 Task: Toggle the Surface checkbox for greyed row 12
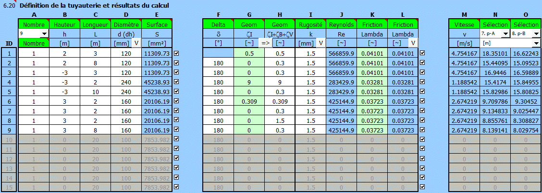[x=176, y=158]
